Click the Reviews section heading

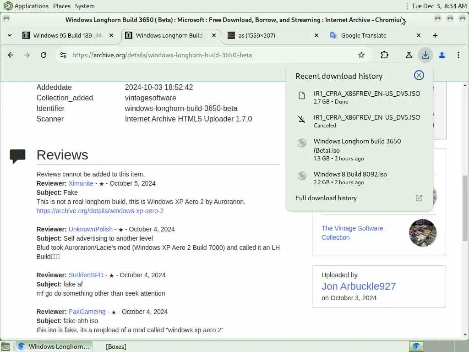click(62, 155)
